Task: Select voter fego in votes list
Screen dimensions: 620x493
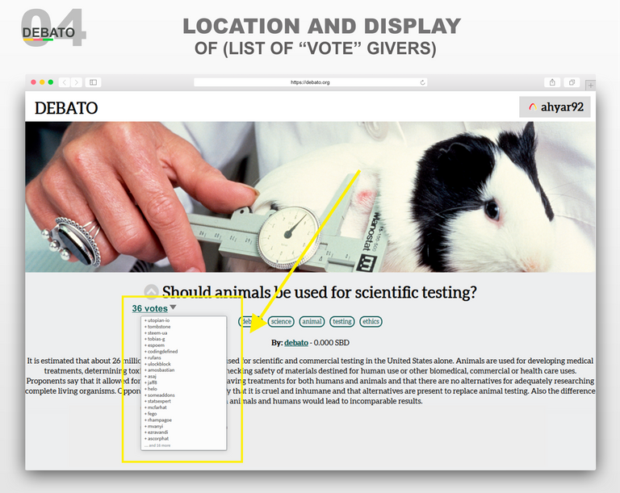Action: click(x=151, y=414)
